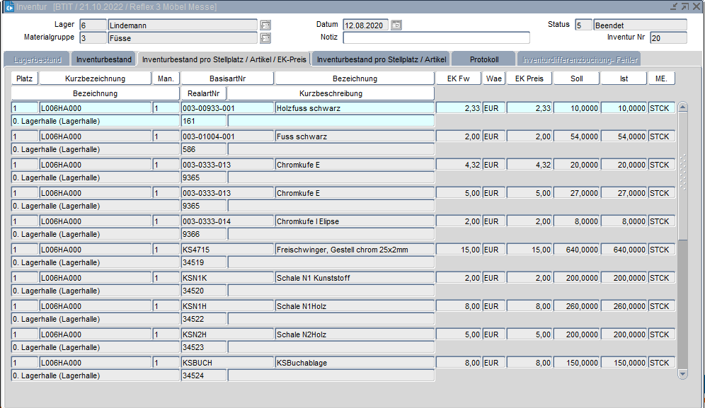Click the RealartNr column header
The height and width of the screenshot is (408, 705).
coord(203,93)
